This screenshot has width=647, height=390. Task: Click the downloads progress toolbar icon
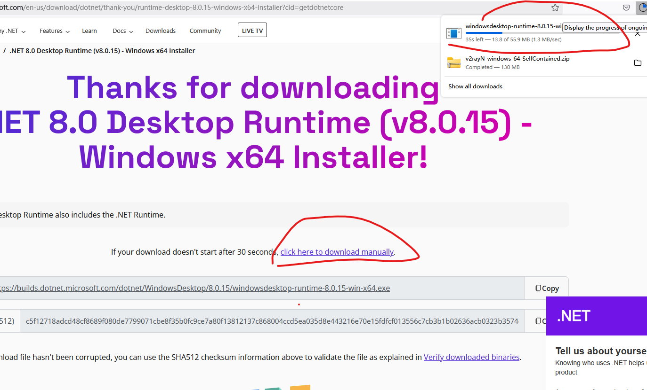tap(643, 8)
